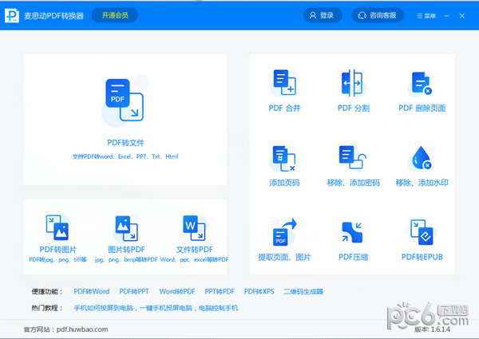Click the 开通会员 membership button
The image size is (479, 339).
click(114, 15)
